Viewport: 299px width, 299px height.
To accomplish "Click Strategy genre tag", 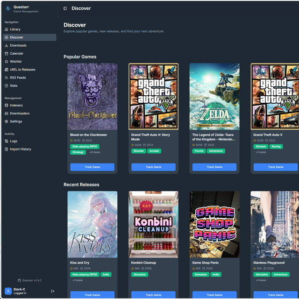I will point(78,152).
